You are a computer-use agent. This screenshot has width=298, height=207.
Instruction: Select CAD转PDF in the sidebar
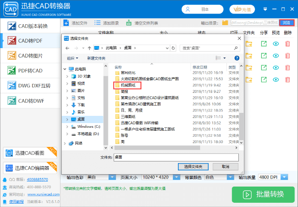[x=30, y=41]
